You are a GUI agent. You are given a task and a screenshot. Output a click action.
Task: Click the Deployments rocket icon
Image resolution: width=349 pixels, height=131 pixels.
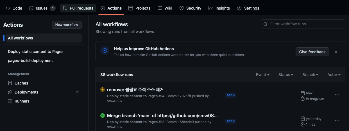click(10, 92)
